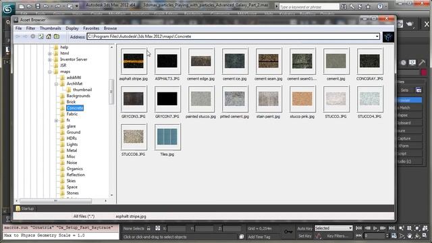The image size is (432, 243).
Task: Click the current frame number field
Action: pyautogui.click(x=374, y=236)
